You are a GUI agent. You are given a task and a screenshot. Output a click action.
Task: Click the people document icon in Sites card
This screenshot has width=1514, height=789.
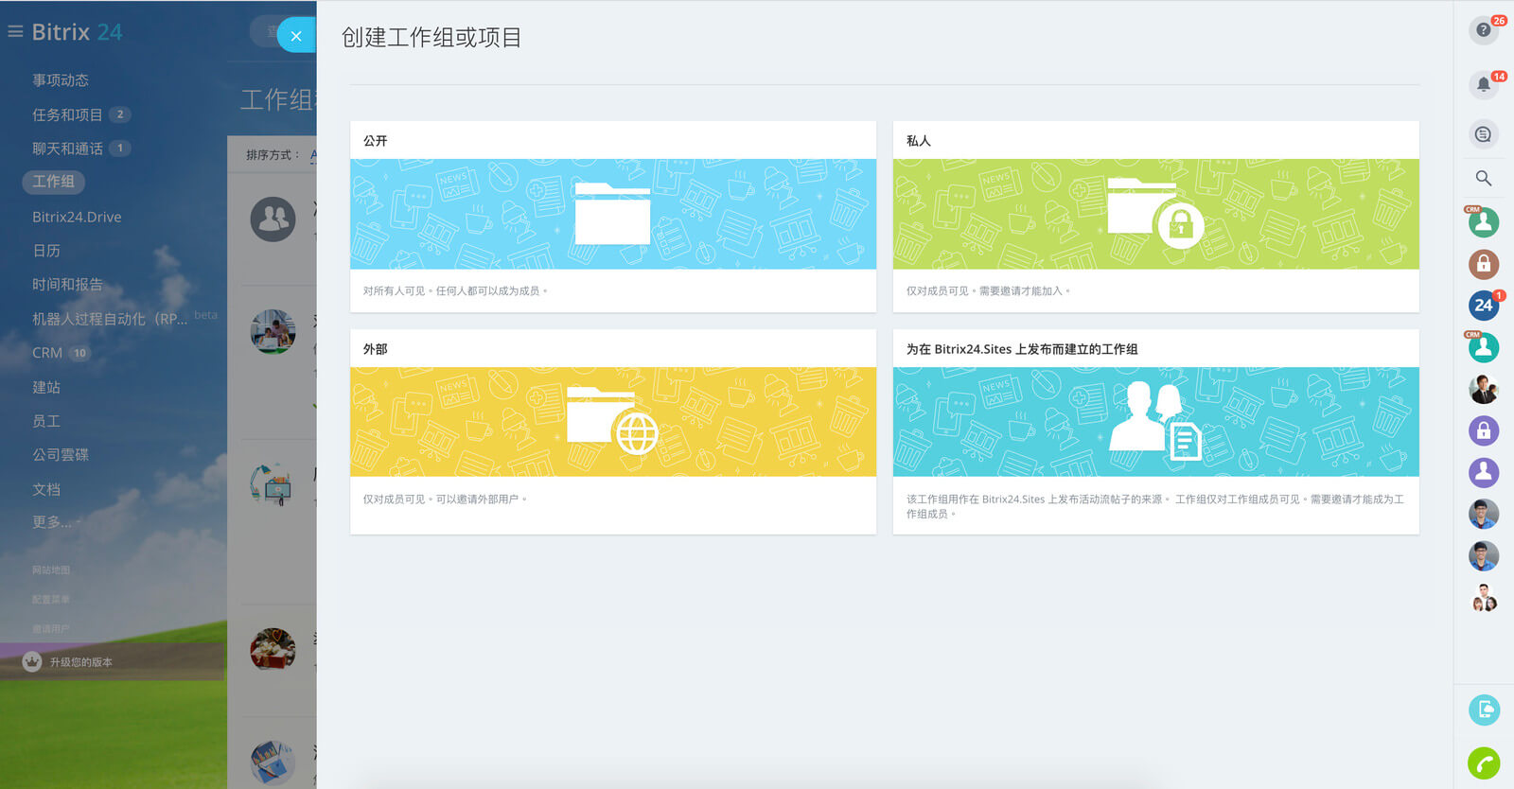(x=1155, y=421)
